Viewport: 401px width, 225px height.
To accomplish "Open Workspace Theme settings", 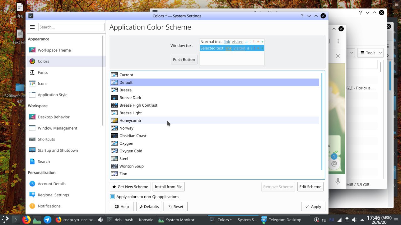I will tap(54, 50).
